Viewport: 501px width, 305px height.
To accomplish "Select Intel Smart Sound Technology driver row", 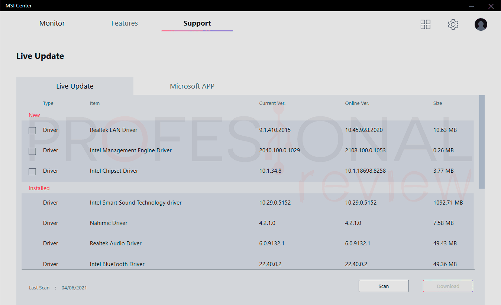I will point(248,203).
